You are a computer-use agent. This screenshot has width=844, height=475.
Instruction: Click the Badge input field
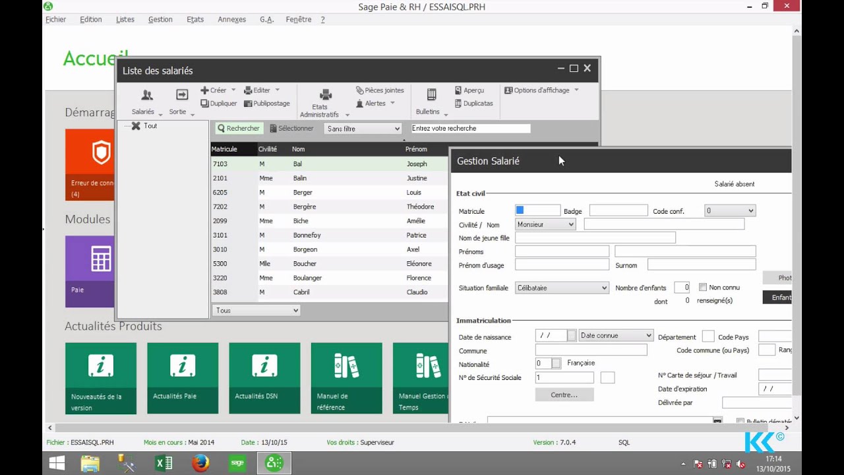point(618,211)
